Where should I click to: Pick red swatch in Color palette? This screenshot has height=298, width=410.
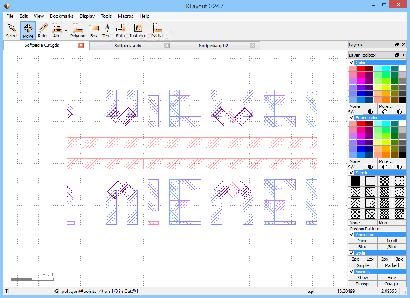[361, 68]
